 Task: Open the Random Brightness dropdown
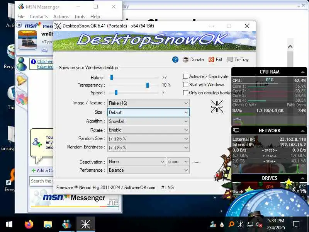[148, 148]
